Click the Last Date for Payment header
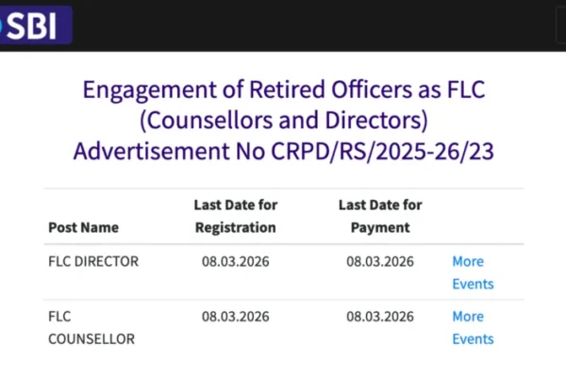This screenshot has width=566, height=377. tap(380, 216)
